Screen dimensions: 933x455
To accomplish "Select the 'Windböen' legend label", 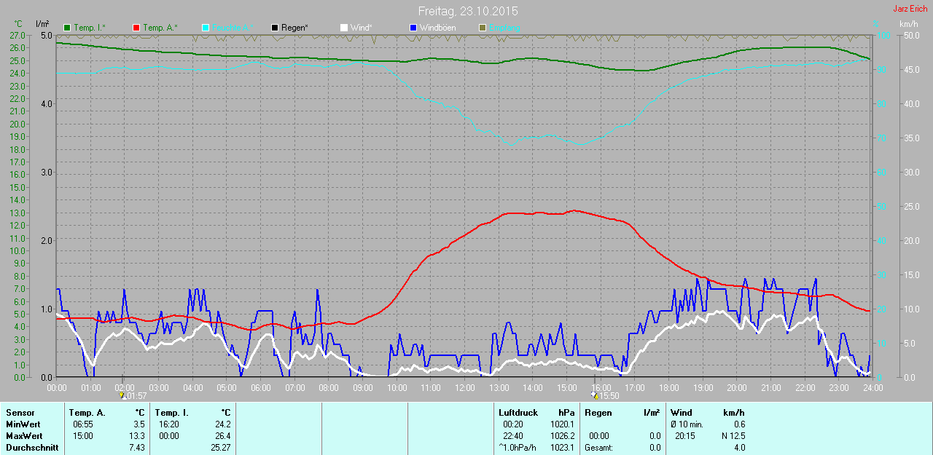I will [x=437, y=28].
